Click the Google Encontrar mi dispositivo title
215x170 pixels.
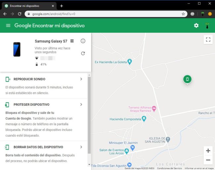(x=50, y=26)
